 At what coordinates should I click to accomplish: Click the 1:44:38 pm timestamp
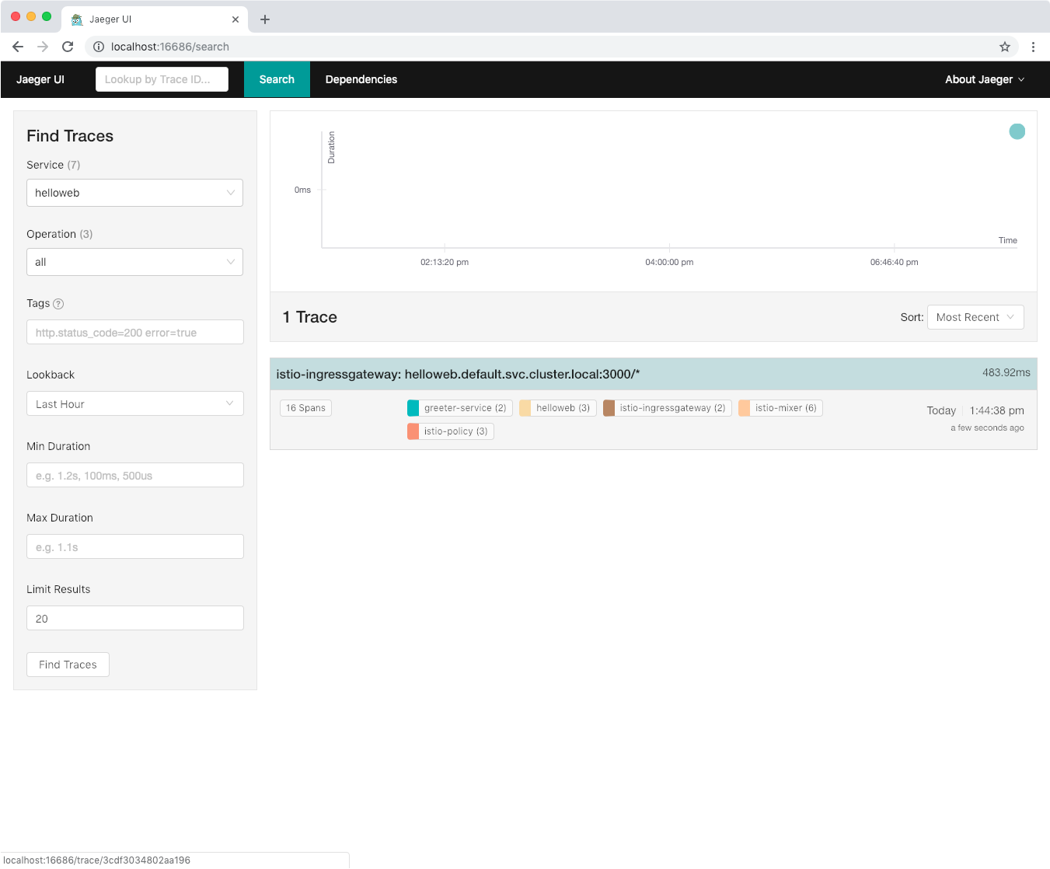pyautogui.click(x=996, y=410)
